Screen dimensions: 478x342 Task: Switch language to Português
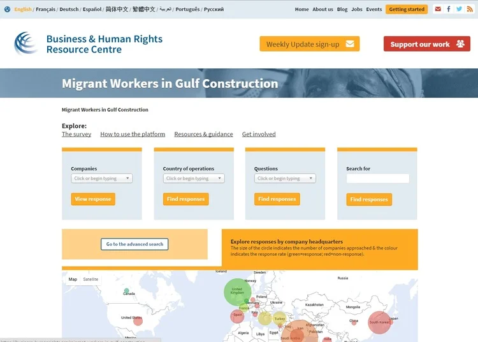tap(187, 10)
